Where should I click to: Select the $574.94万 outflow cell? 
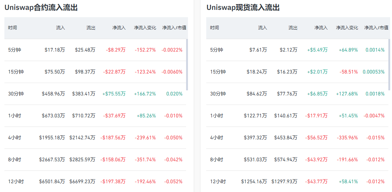tap(286, 160)
